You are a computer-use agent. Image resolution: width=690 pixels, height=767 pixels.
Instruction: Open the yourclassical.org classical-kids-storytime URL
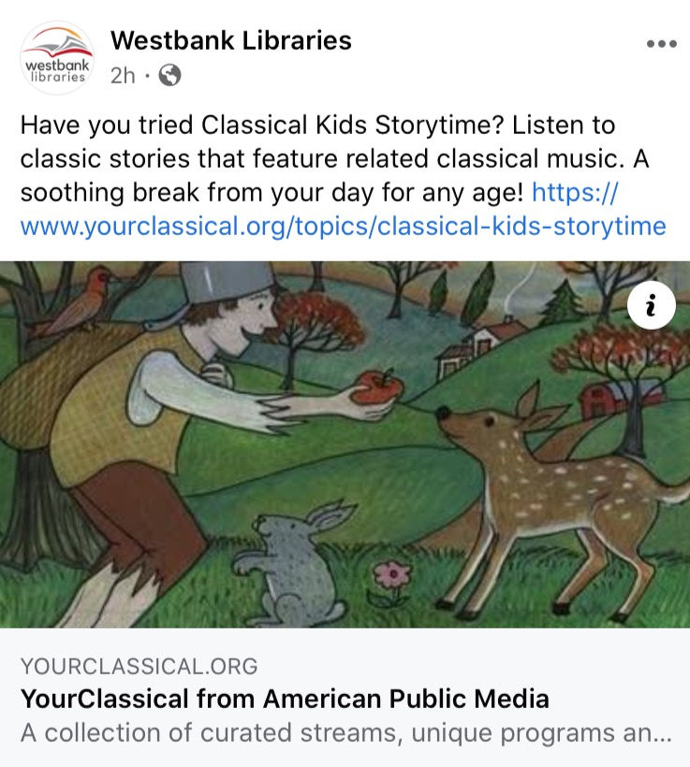pos(343,227)
